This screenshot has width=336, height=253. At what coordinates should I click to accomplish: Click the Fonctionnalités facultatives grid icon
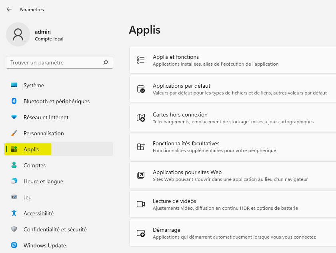pyautogui.click(x=141, y=147)
